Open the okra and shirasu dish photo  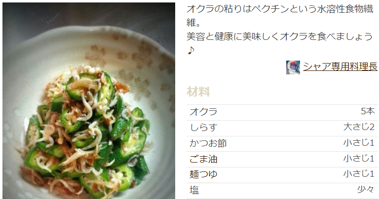(89, 101)
